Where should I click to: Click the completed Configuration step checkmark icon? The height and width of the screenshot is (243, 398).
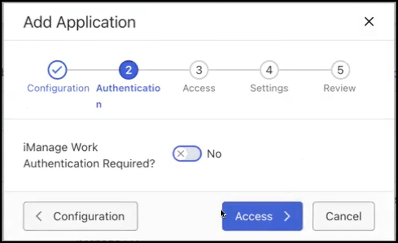[x=57, y=70]
